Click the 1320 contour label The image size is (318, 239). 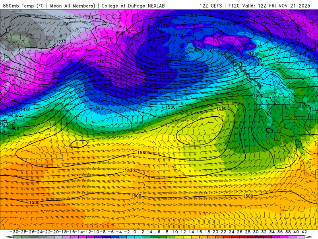click(x=257, y=61)
